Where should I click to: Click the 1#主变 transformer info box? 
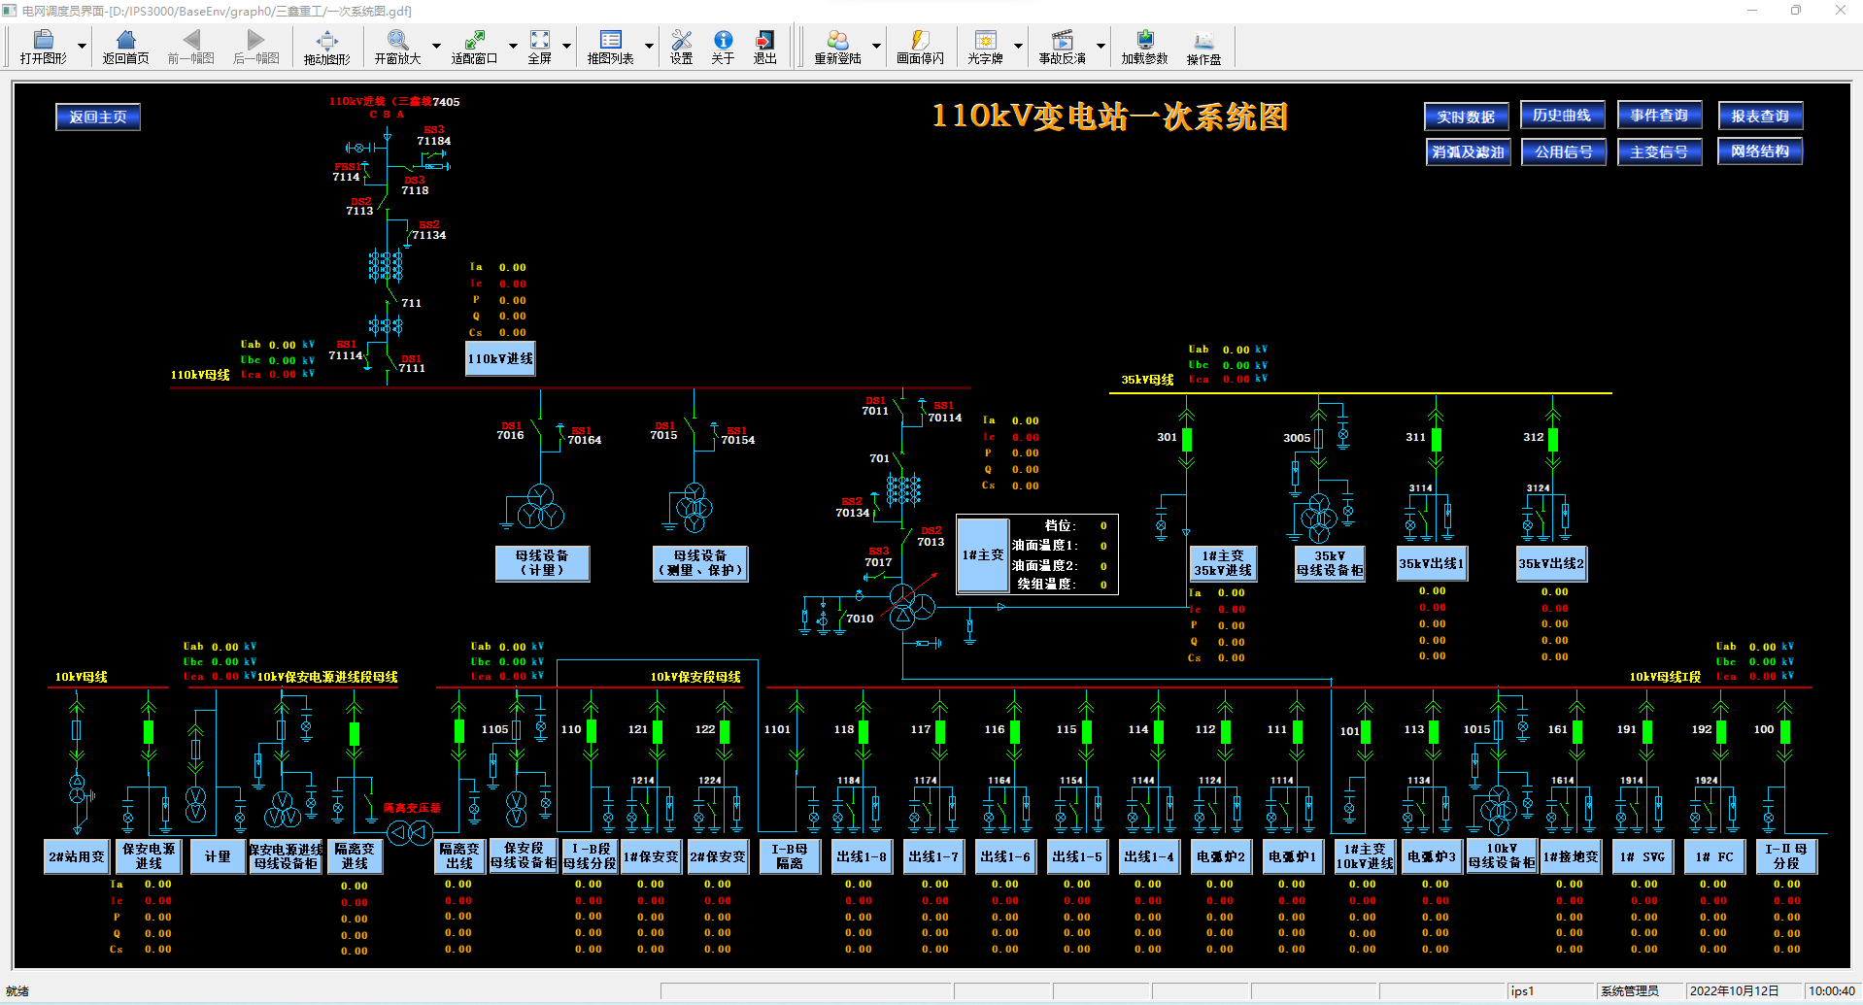[983, 554]
